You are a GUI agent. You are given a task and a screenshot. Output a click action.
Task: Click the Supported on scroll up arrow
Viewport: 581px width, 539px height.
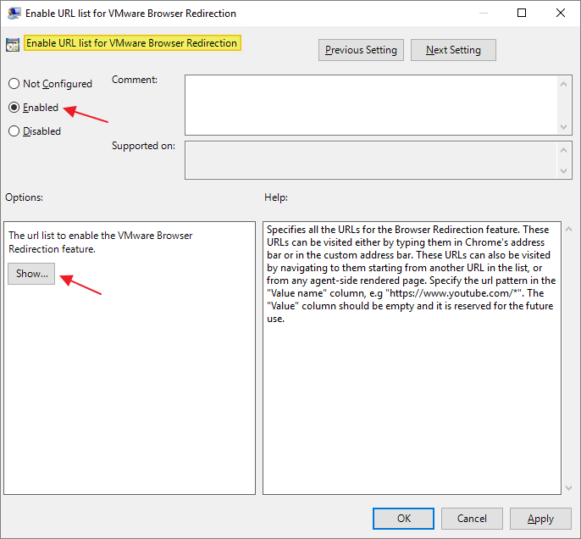565,149
